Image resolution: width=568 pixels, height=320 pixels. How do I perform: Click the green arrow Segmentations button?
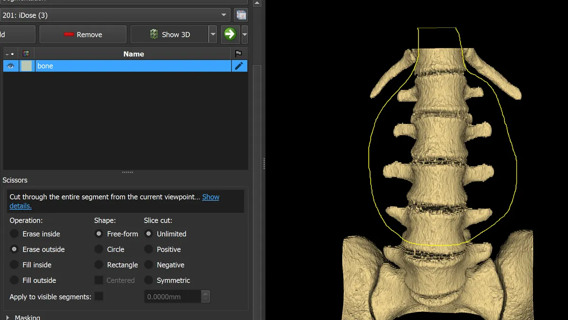(x=230, y=34)
